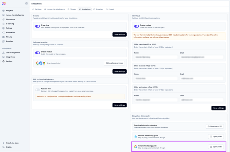Switch to the Export tab
The width and height of the screenshot is (230, 152).
(110, 9)
